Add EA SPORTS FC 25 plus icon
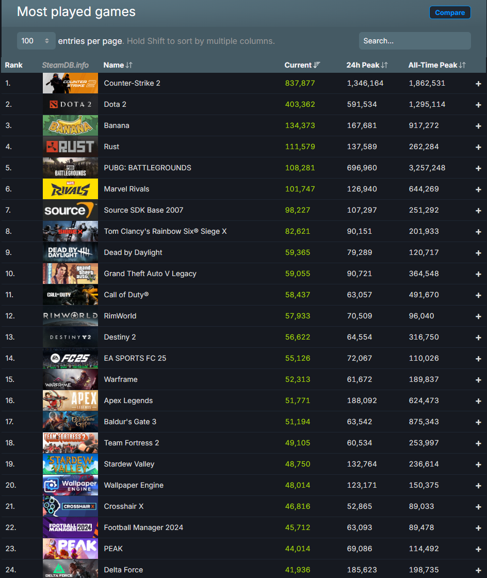 [x=478, y=359]
